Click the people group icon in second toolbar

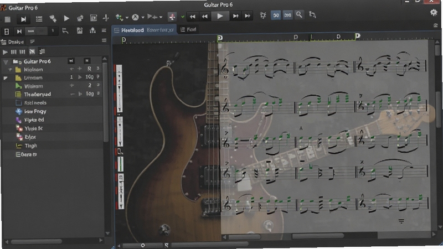(92, 30)
